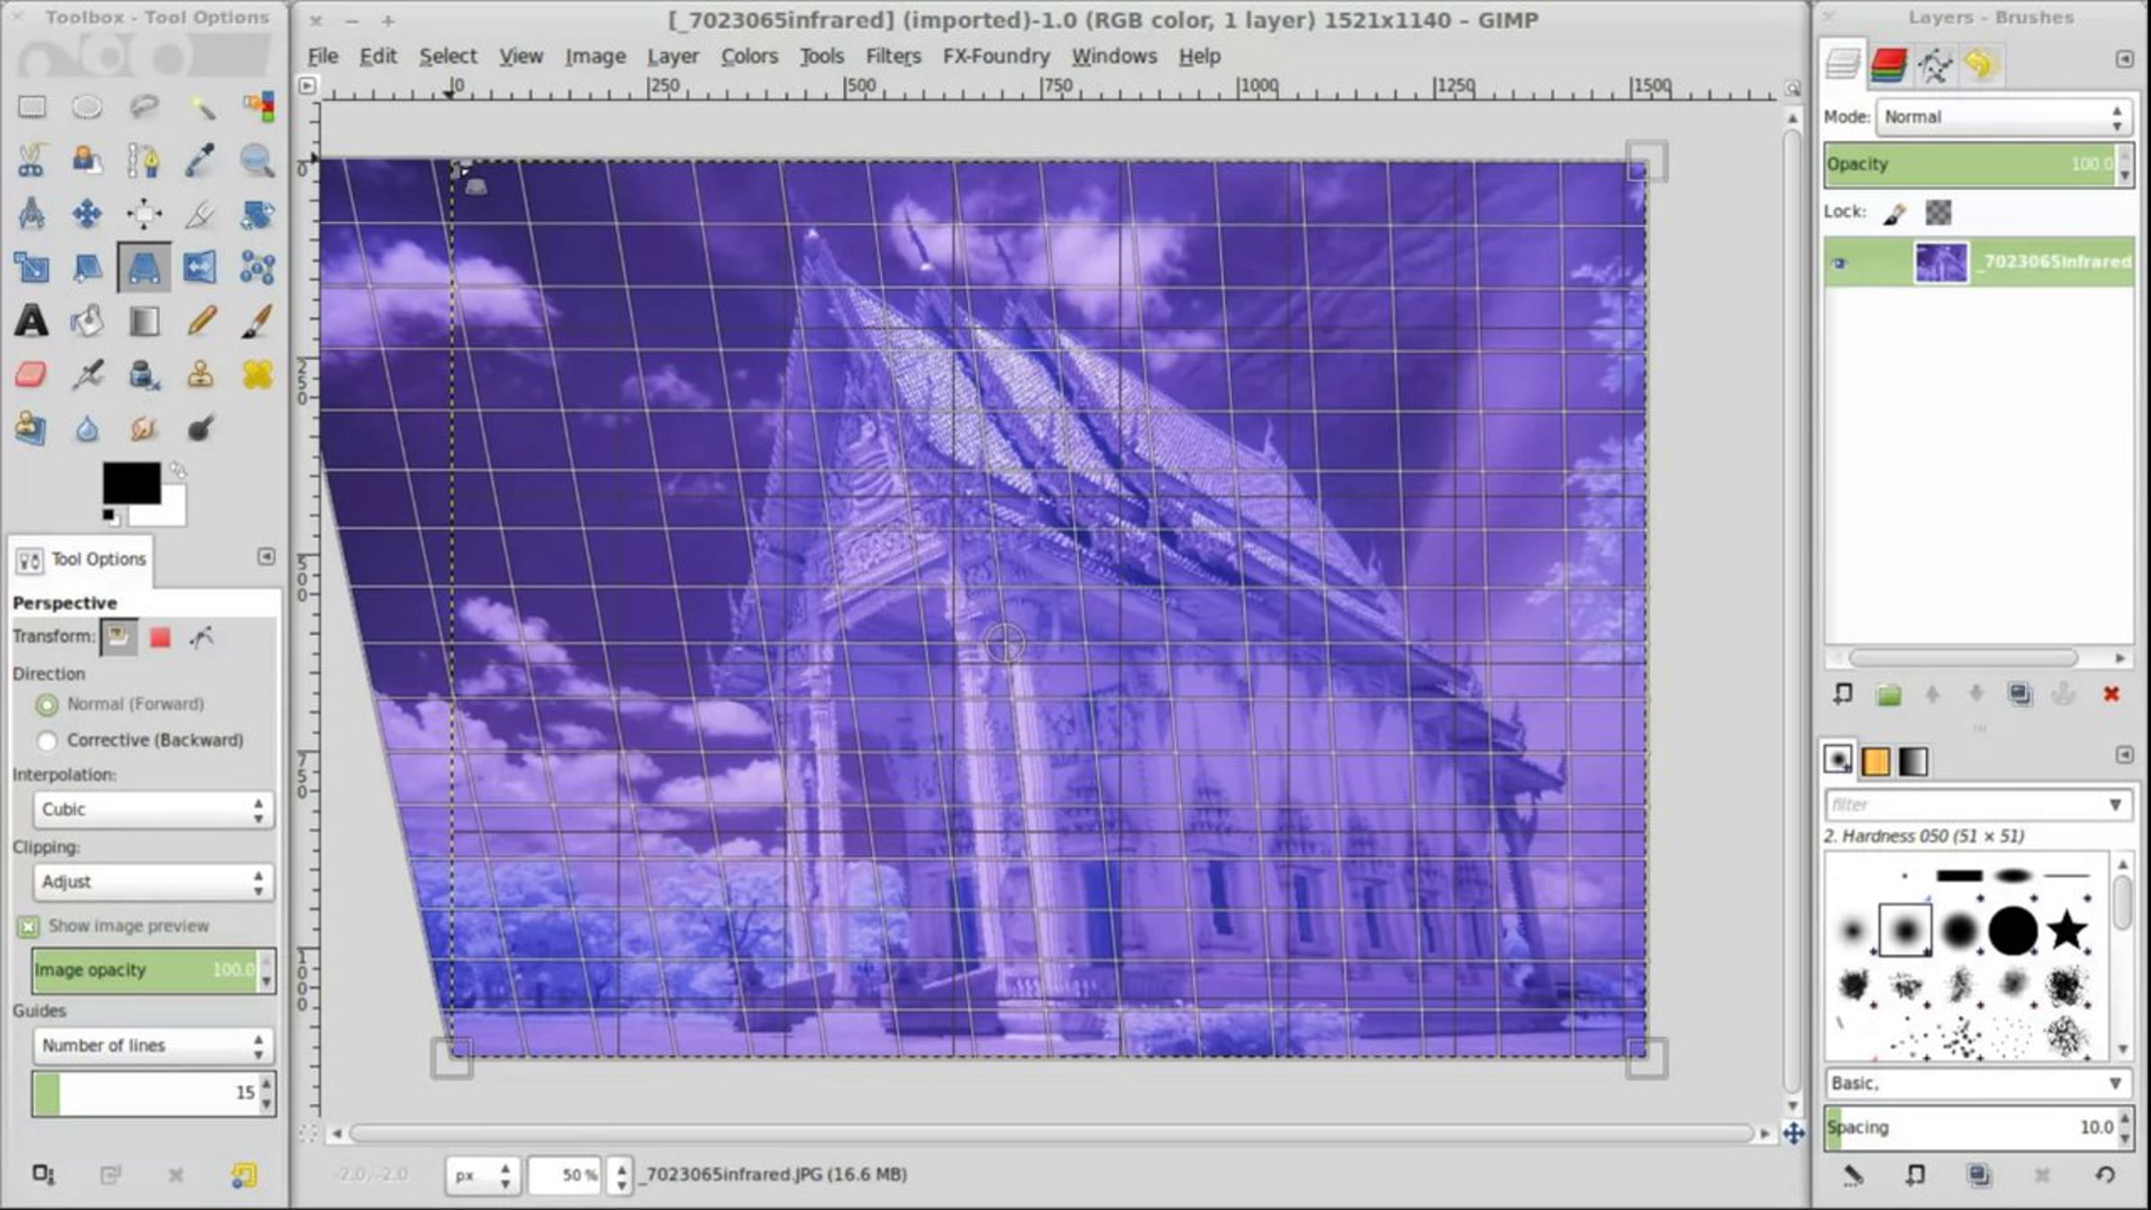Screen dimensions: 2151x1210
Task: Select the Eraser tool
Action: [31, 375]
